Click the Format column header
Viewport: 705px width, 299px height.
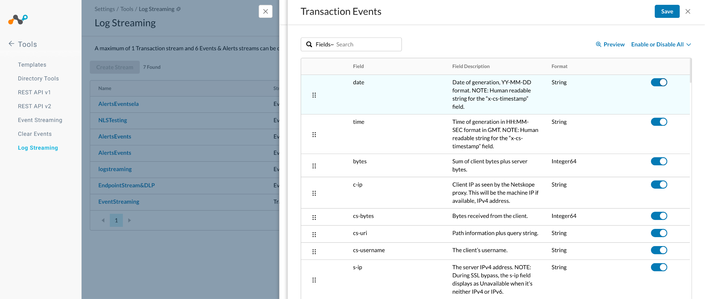[x=559, y=66]
